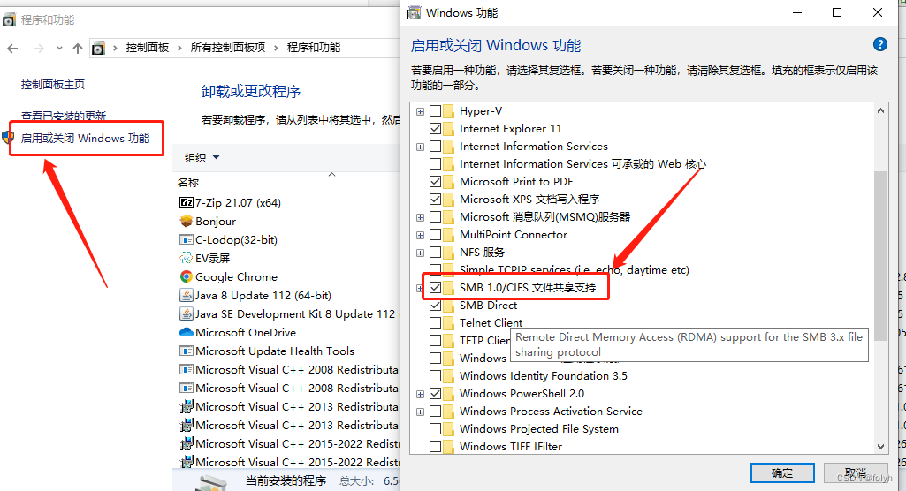This screenshot has height=491, width=906.
Task: Click the SMB Direct folder icon
Action: pos(448,306)
